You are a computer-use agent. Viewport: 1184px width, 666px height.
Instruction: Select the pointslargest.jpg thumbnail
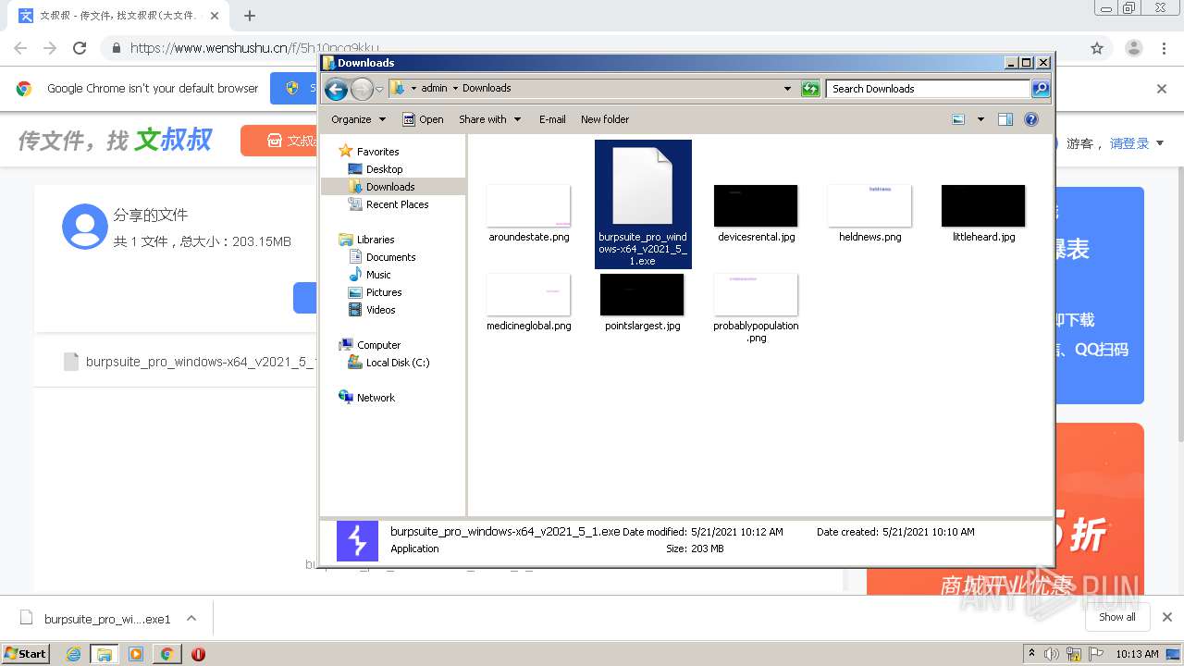pos(642,294)
